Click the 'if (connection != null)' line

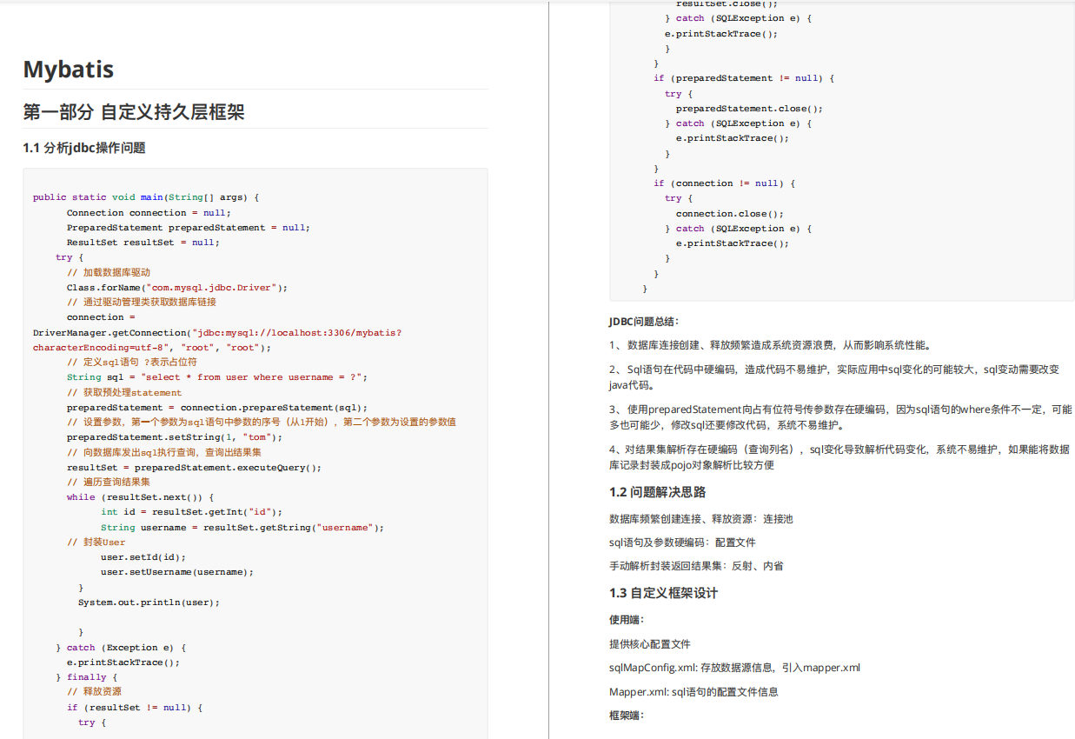(x=725, y=183)
